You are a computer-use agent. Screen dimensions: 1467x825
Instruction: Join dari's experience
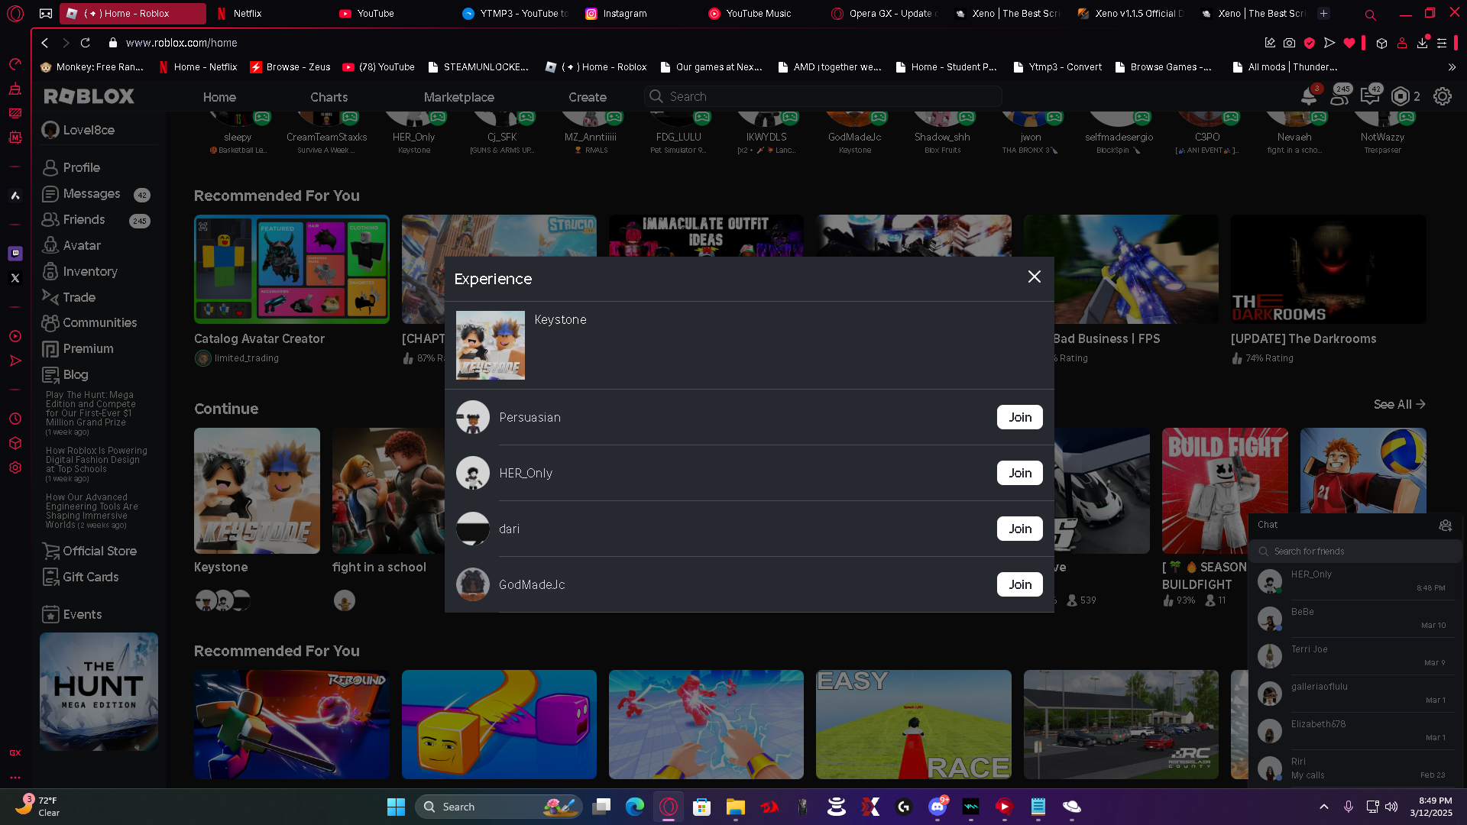click(1020, 529)
